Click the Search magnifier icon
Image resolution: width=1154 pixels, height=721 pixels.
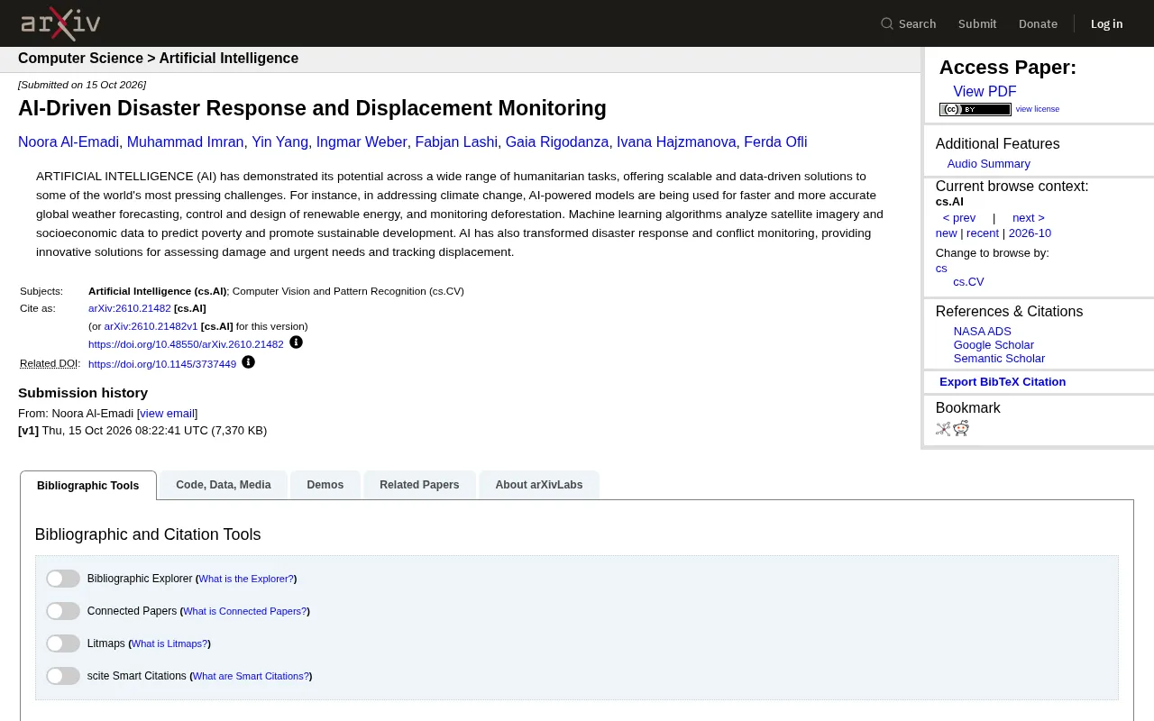coord(887,23)
